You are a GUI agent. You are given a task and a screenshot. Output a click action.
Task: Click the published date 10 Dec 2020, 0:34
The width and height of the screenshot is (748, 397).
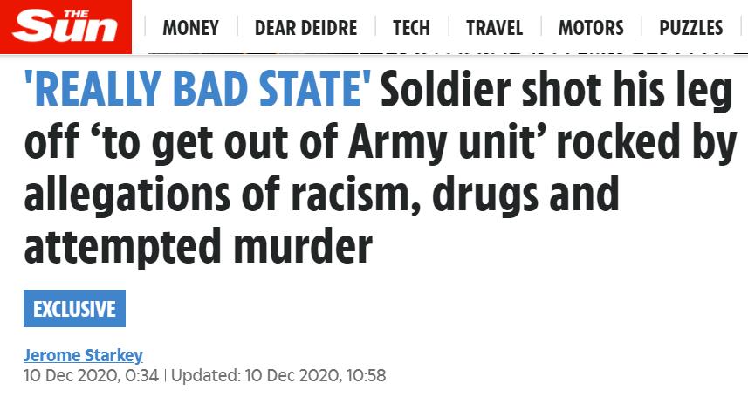pos(91,375)
